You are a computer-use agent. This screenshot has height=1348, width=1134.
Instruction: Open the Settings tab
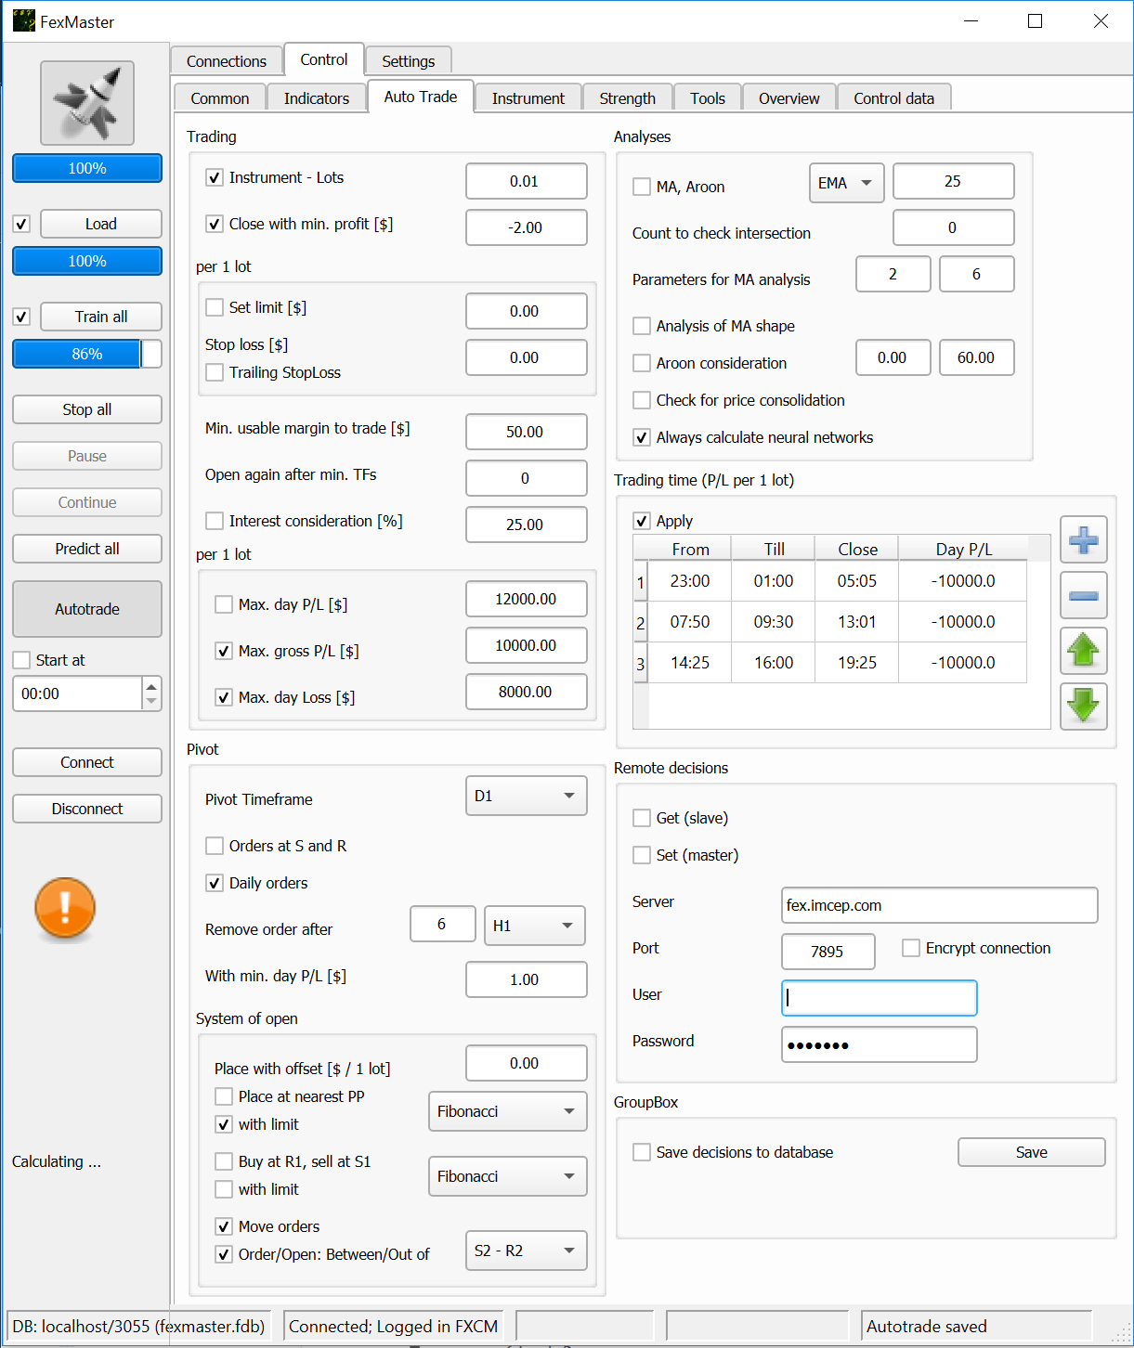tap(408, 61)
